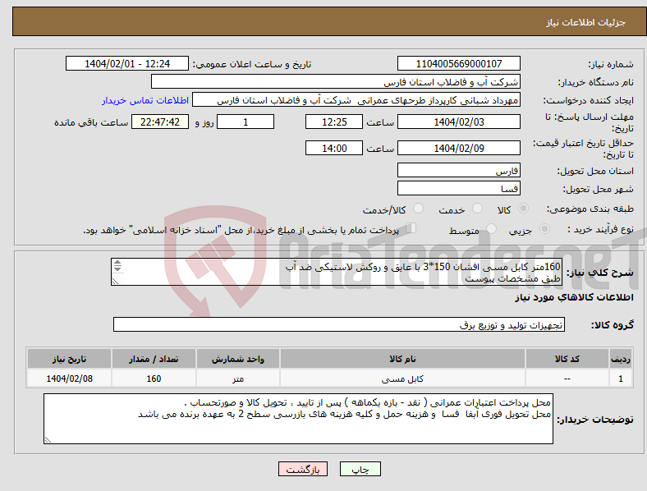Screen dimensions: 647x491
Task: Click the کابل مسی item cell
Action: [402, 379]
